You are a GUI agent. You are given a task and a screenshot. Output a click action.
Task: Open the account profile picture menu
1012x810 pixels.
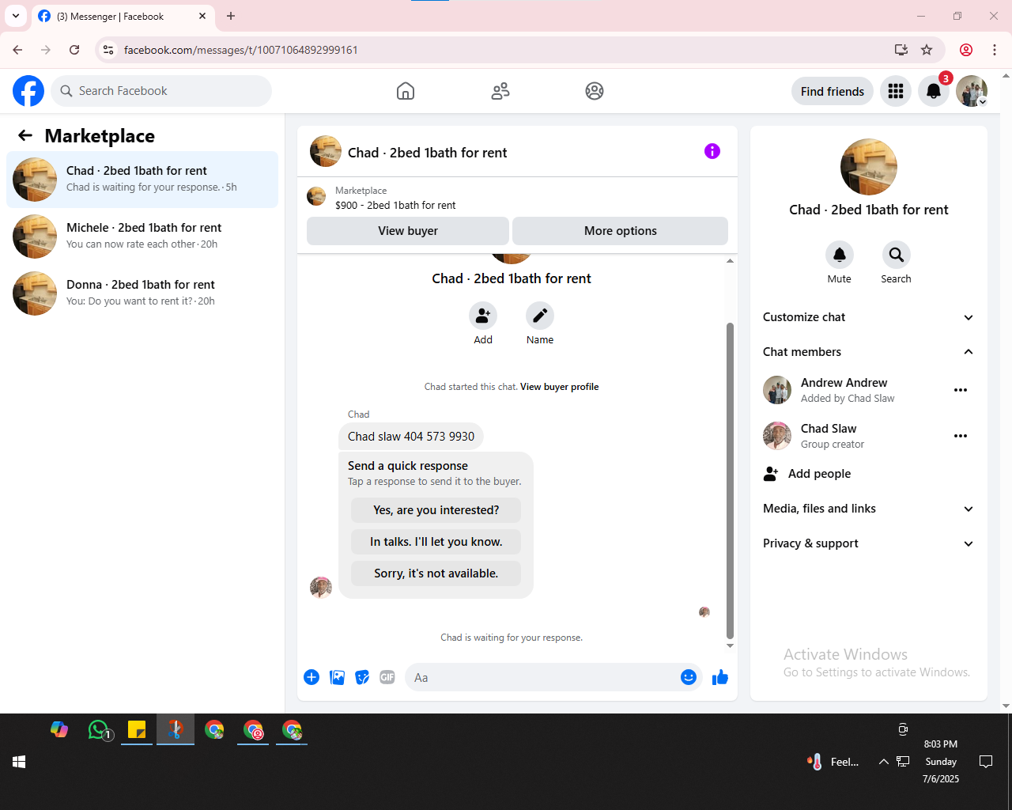coord(972,91)
